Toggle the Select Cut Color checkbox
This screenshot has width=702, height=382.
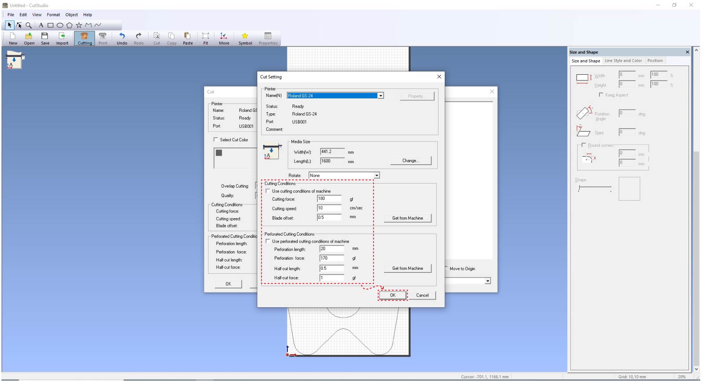tap(216, 140)
